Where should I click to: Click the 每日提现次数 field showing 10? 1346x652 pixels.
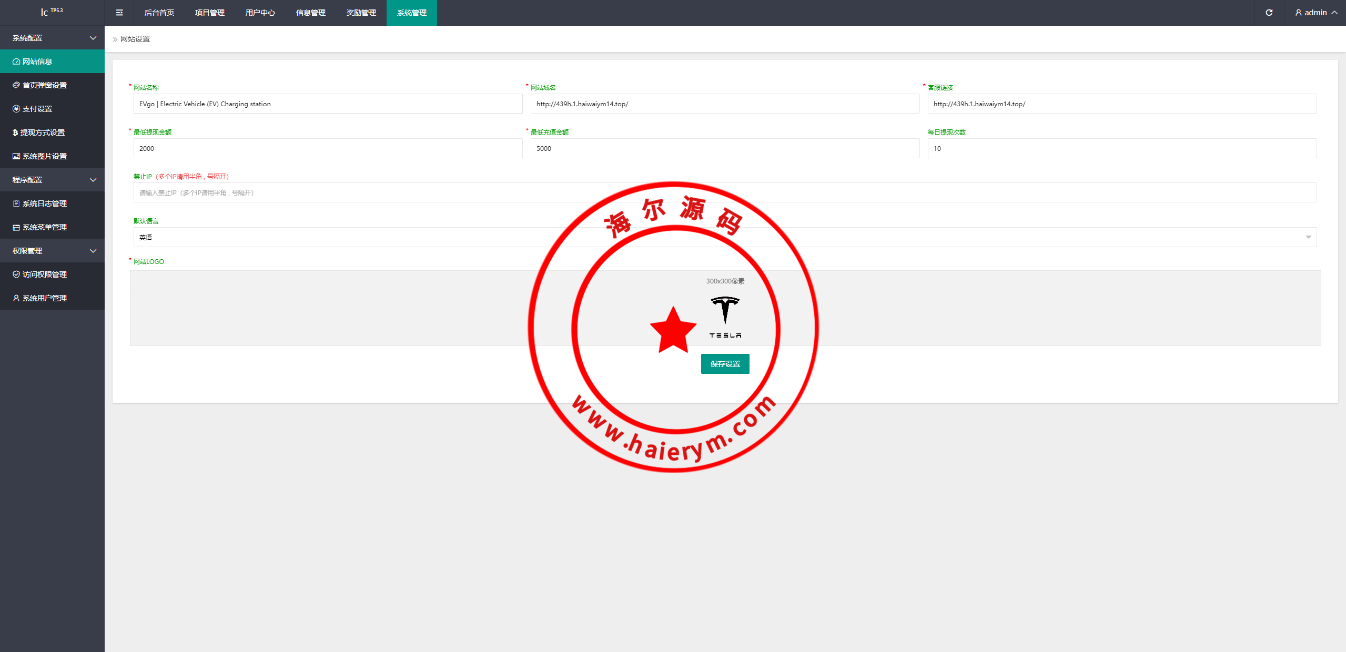1122,148
